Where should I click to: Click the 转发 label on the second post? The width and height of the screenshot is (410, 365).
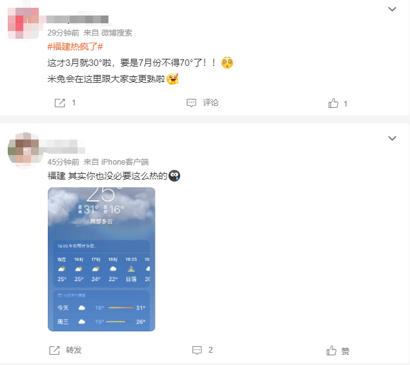coord(74,350)
